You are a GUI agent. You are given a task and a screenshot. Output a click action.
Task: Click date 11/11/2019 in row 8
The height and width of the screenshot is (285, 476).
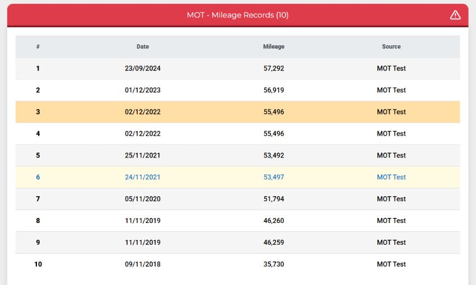pyautogui.click(x=143, y=221)
